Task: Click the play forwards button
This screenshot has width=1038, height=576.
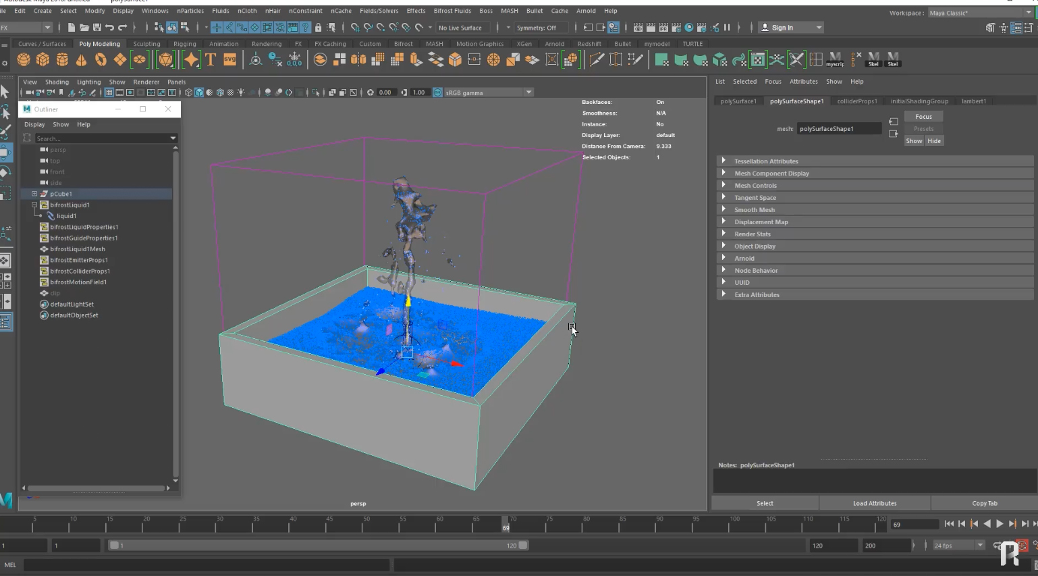Action: click(1000, 524)
